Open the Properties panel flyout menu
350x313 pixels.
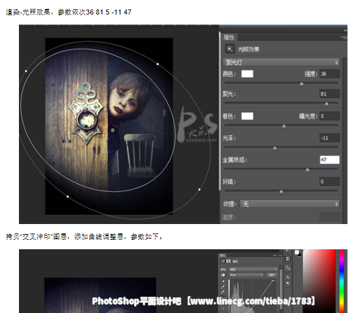click(344, 37)
